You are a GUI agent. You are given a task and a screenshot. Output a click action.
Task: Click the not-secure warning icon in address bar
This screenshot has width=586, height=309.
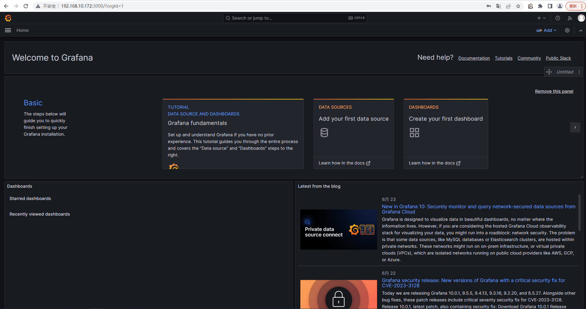38,6
